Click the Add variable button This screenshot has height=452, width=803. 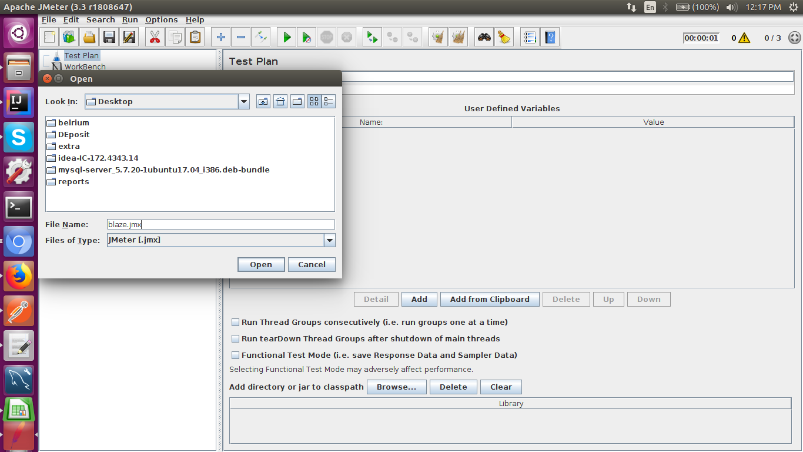(x=419, y=299)
